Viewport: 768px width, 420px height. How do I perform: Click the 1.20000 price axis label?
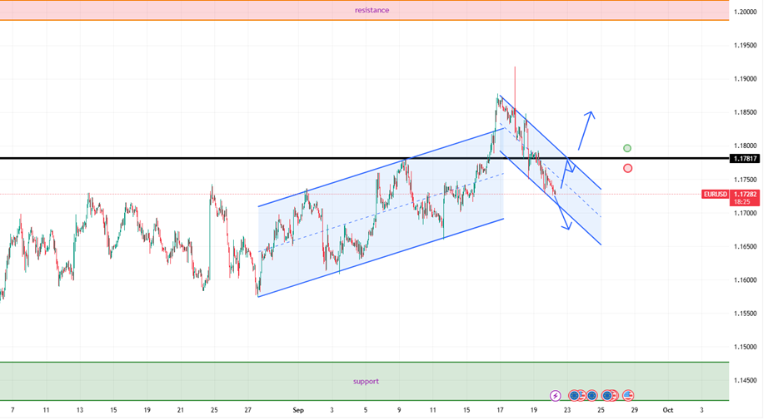click(x=745, y=12)
